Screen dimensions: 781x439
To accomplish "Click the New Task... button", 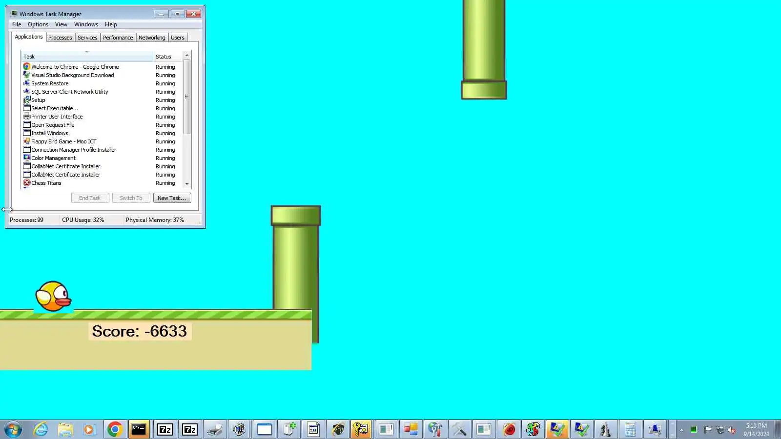I will pos(172,198).
